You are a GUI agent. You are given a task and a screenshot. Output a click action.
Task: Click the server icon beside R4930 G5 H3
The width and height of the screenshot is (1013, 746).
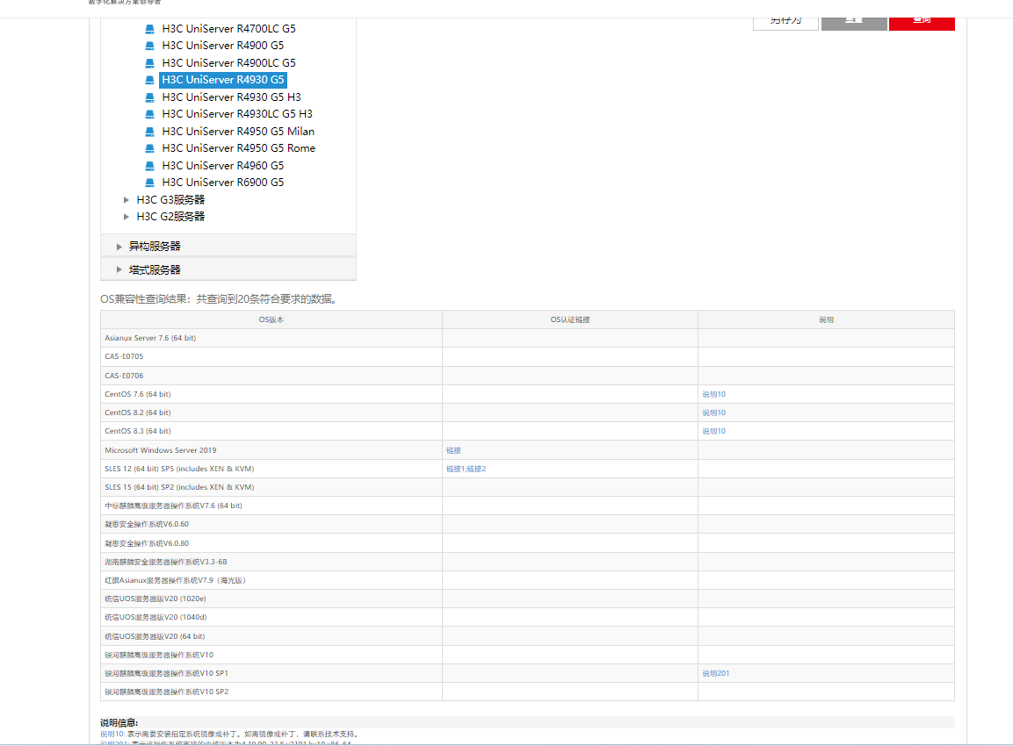click(x=150, y=97)
